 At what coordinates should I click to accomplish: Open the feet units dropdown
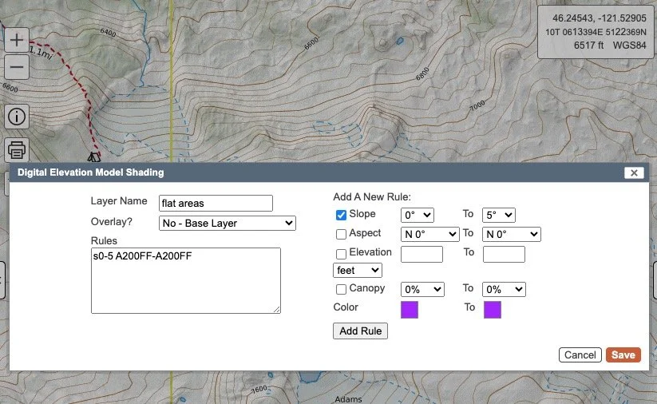(x=358, y=271)
